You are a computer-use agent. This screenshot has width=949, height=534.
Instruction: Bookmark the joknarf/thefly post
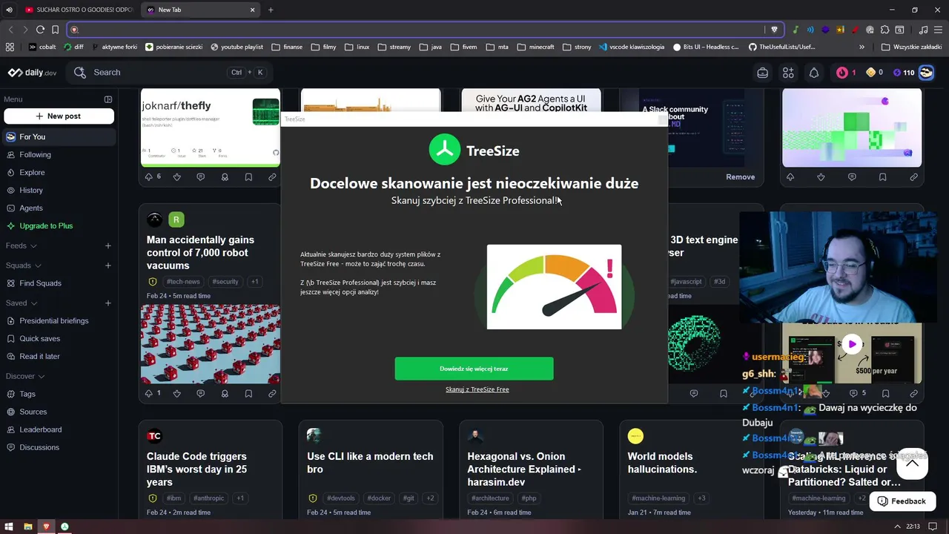[x=248, y=177]
